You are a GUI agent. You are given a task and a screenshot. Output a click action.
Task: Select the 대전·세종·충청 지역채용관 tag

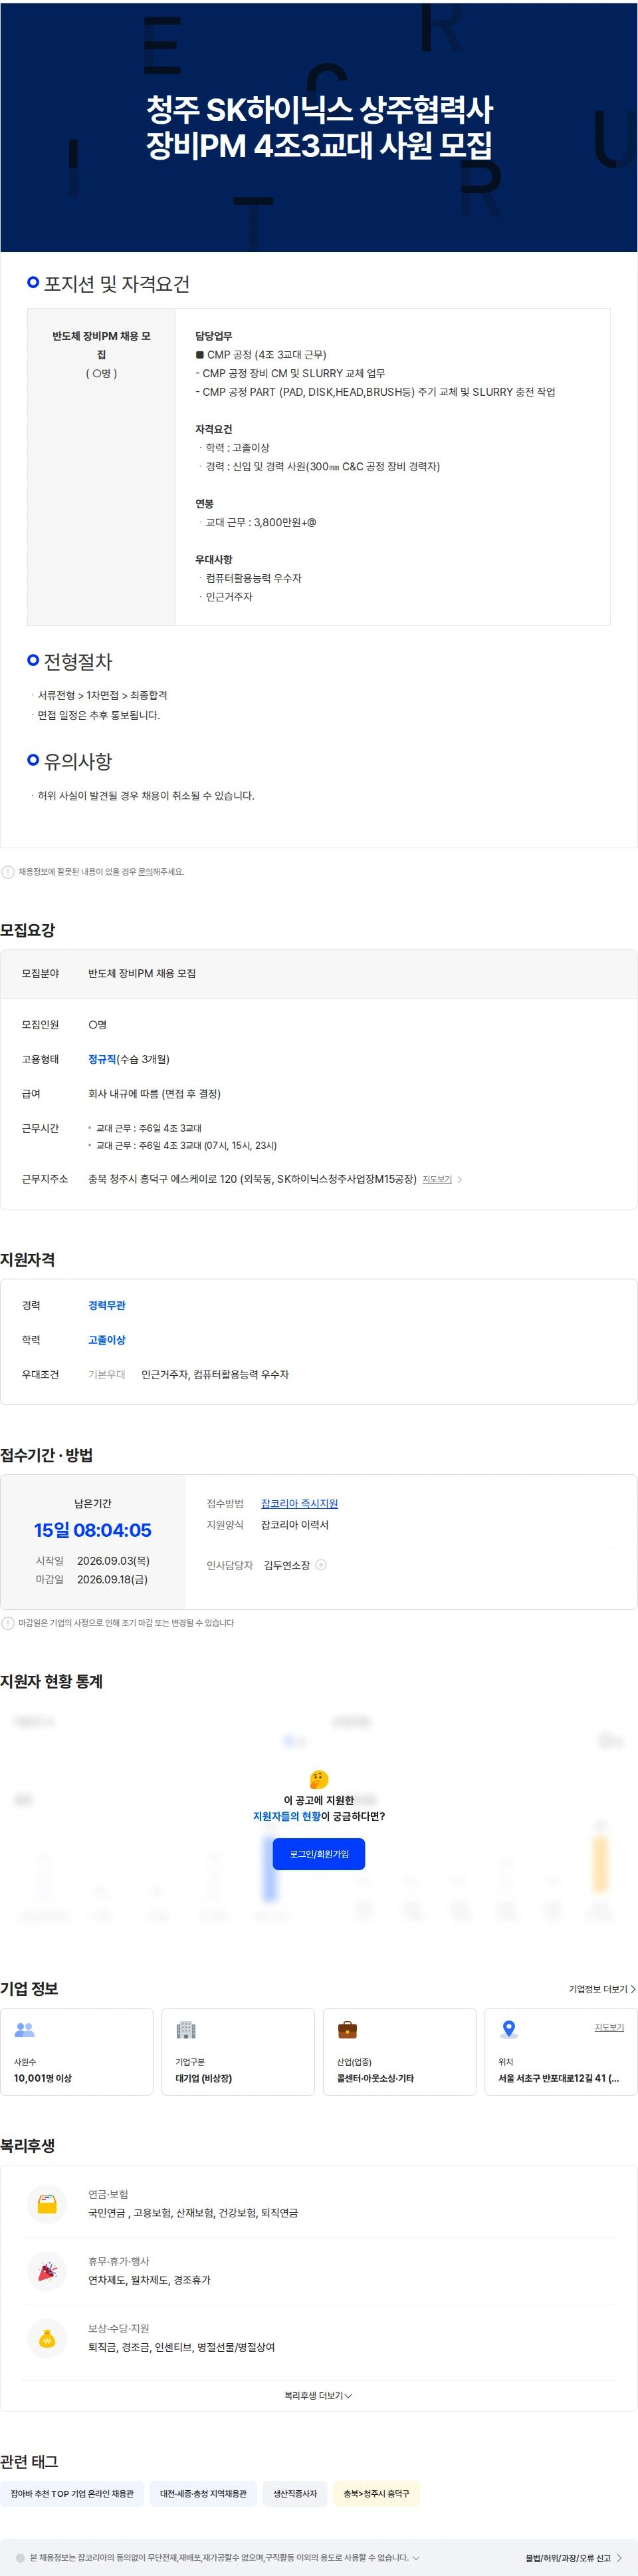[203, 2493]
